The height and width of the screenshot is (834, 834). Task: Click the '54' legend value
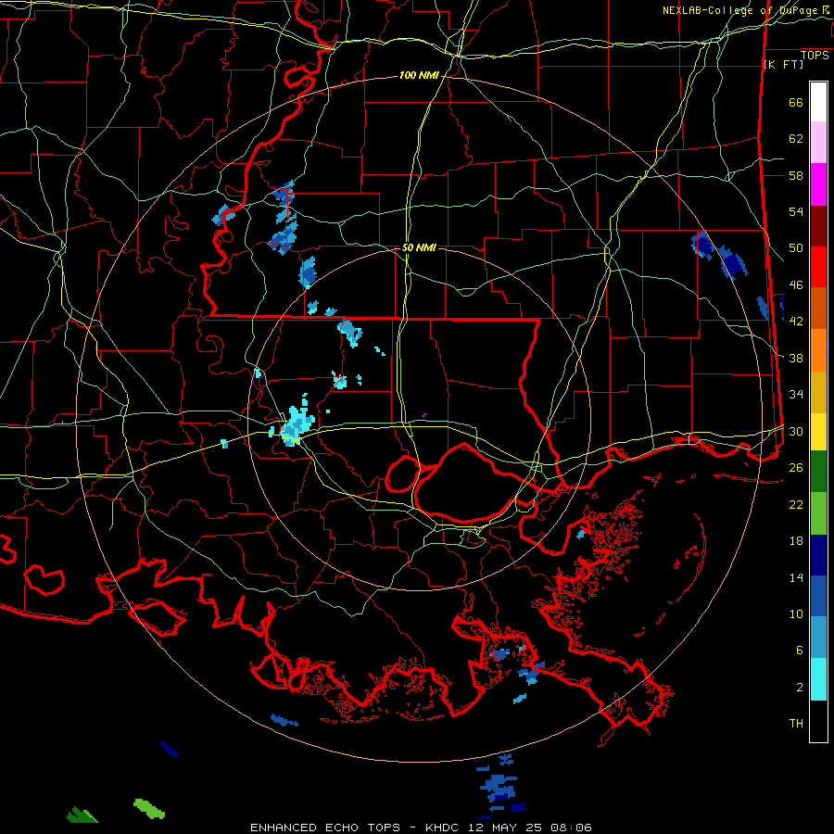tap(796, 211)
